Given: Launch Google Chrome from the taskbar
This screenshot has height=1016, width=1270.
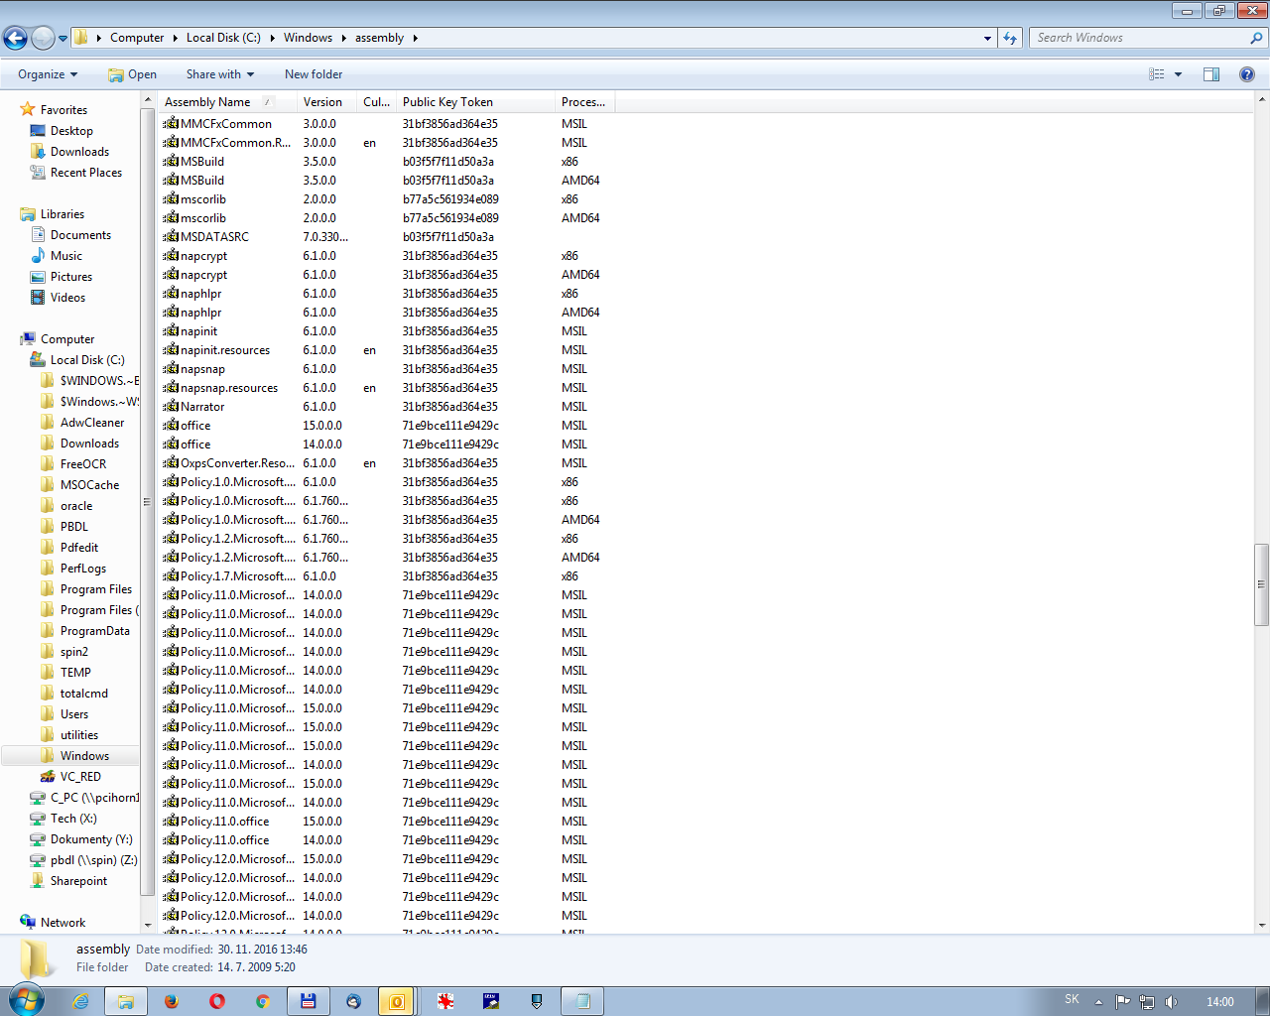Looking at the screenshot, I should (262, 1001).
